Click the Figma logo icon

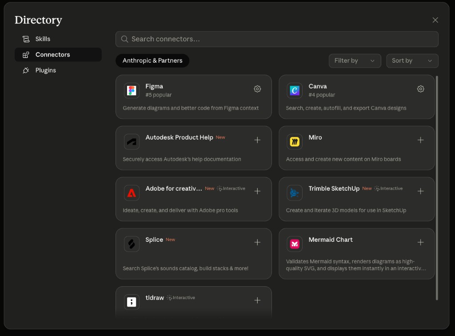[132, 91]
